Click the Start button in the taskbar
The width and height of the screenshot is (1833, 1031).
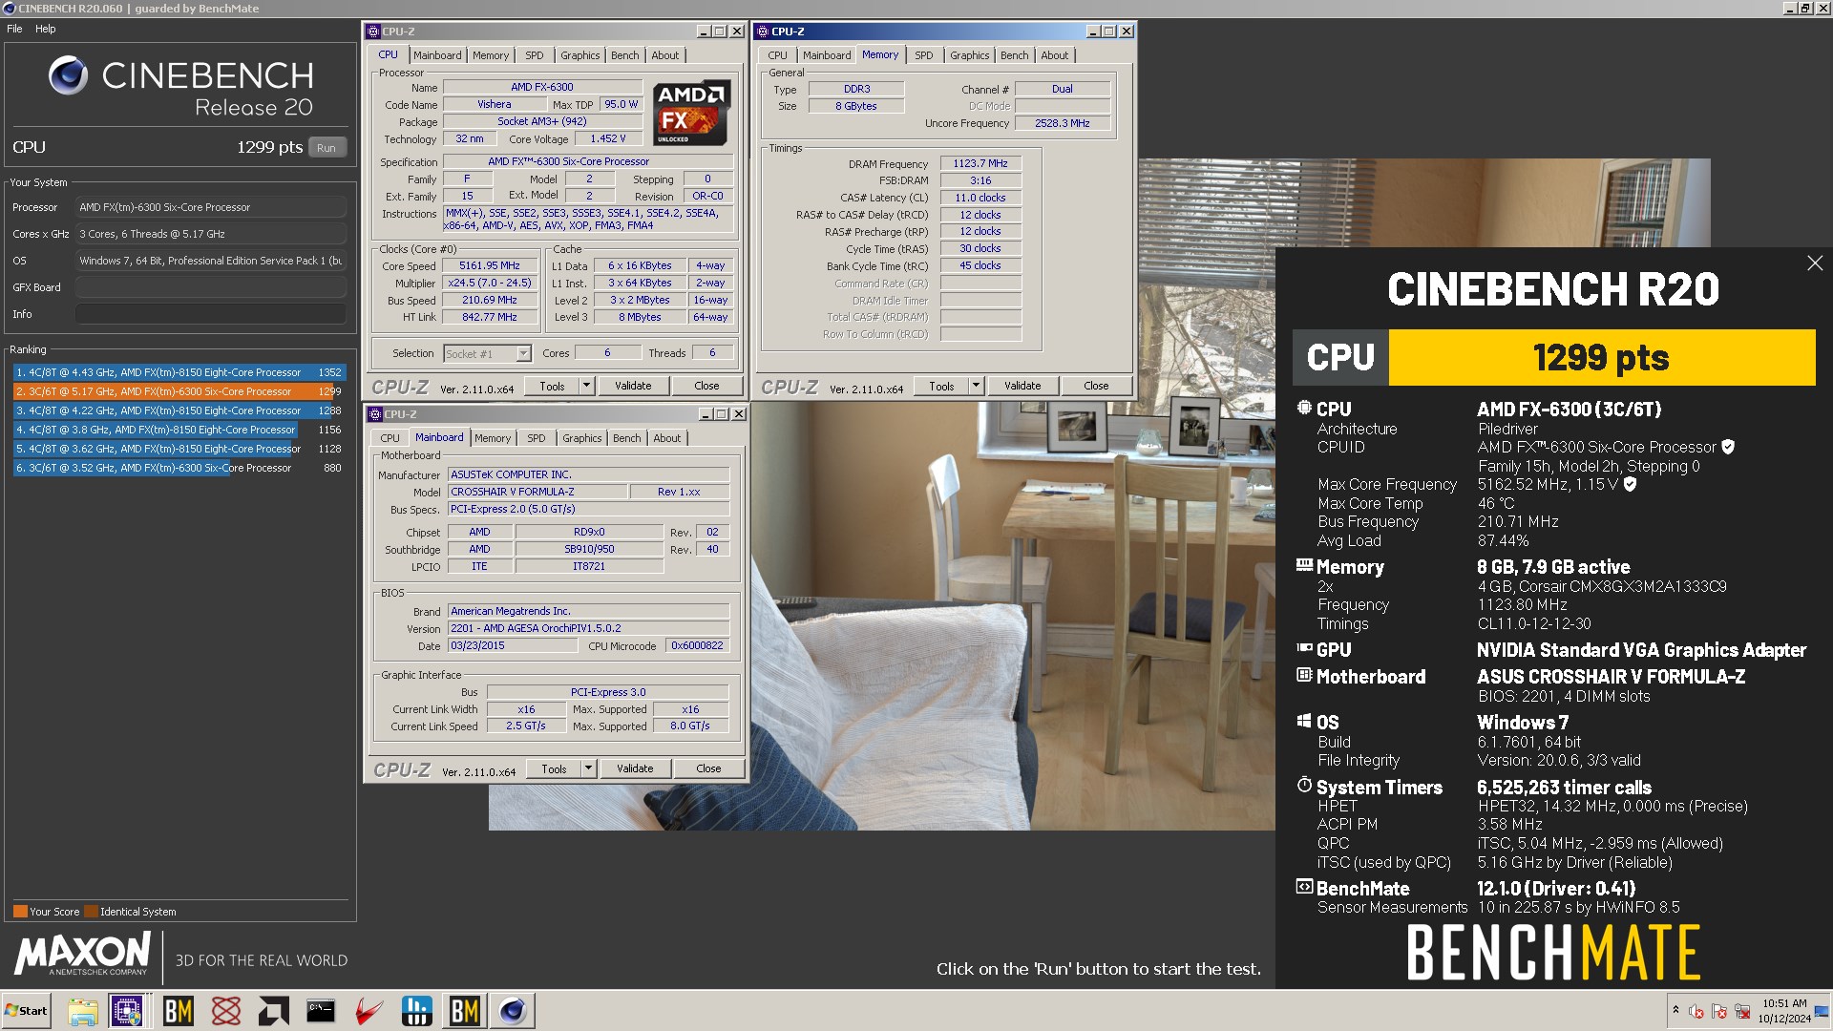pyautogui.click(x=26, y=1011)
